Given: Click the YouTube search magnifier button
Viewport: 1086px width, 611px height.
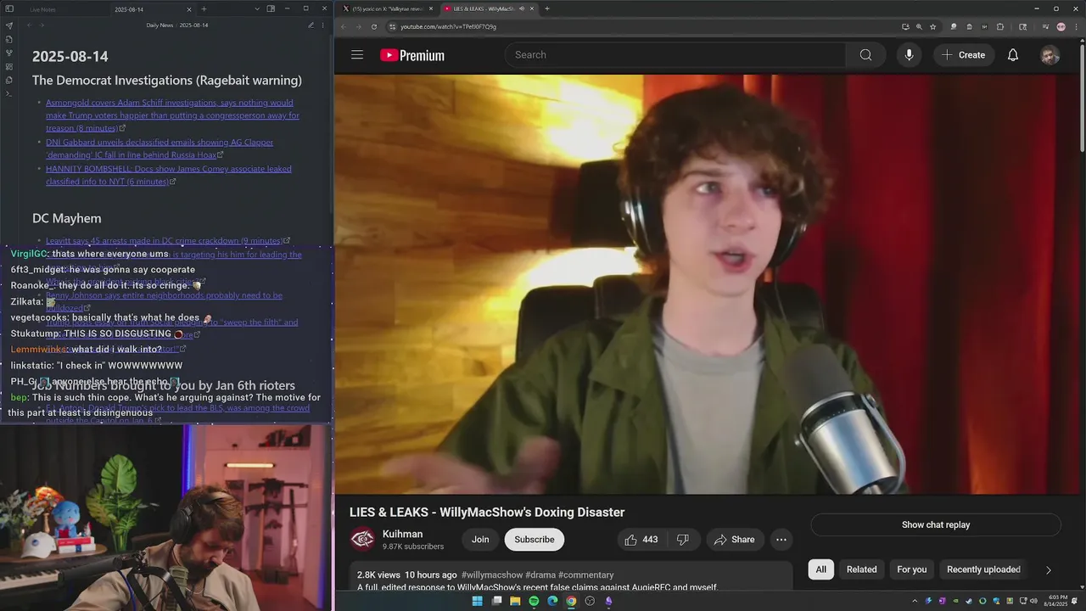Looking at the screenshot, I should point(865,55).
